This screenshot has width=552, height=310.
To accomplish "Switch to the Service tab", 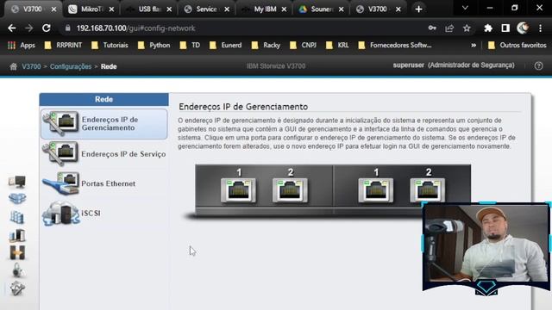I will [206, 9].
